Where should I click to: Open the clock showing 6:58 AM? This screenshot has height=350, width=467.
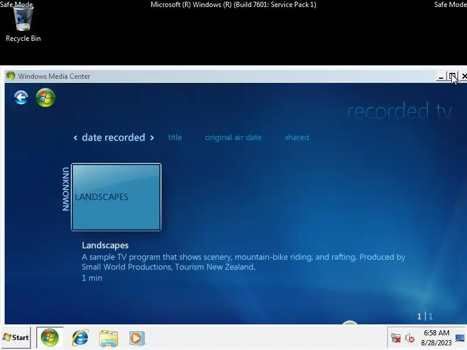click(x=436, y=338)
